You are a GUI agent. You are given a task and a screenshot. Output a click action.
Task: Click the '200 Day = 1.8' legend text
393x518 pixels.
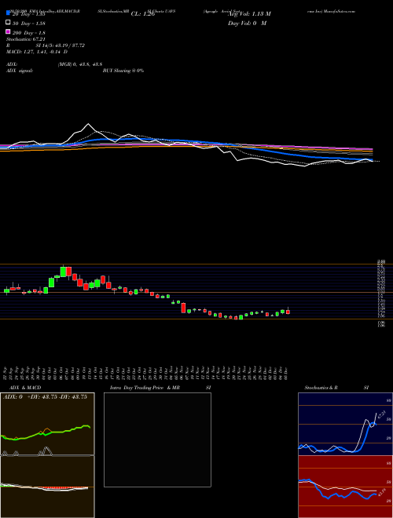click(29, 32)
